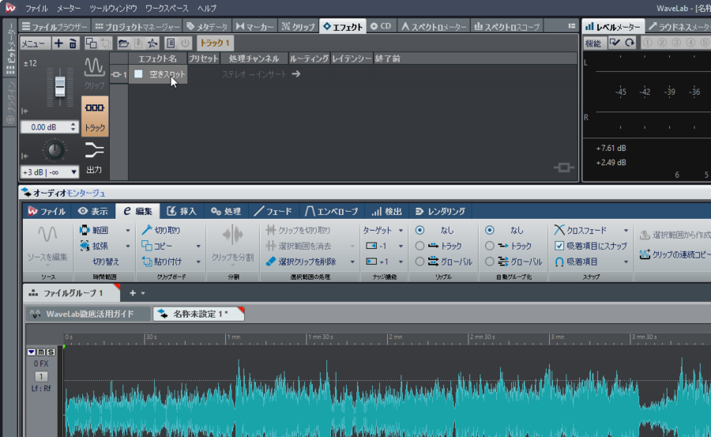Screen dimensions: 711x437
Task: Adjust the track gain fader
Action: coord(60,86)
